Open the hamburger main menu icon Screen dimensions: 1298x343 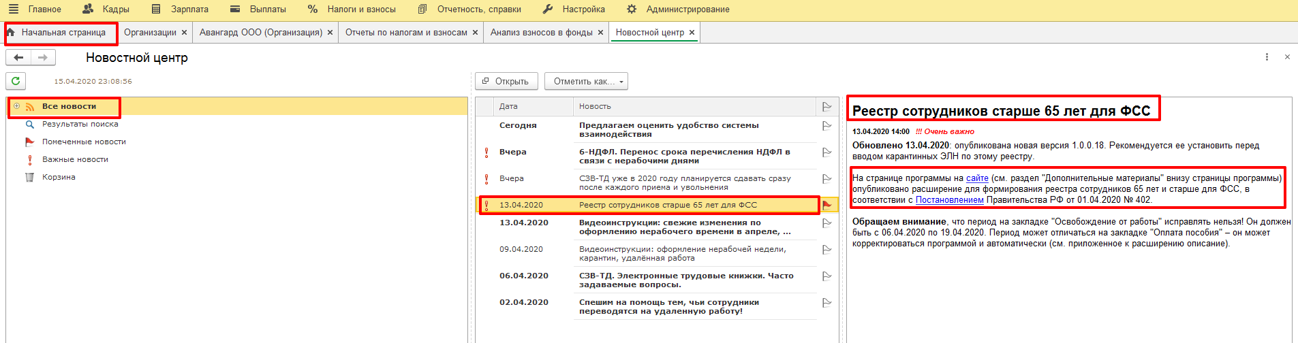click(13, 10)
